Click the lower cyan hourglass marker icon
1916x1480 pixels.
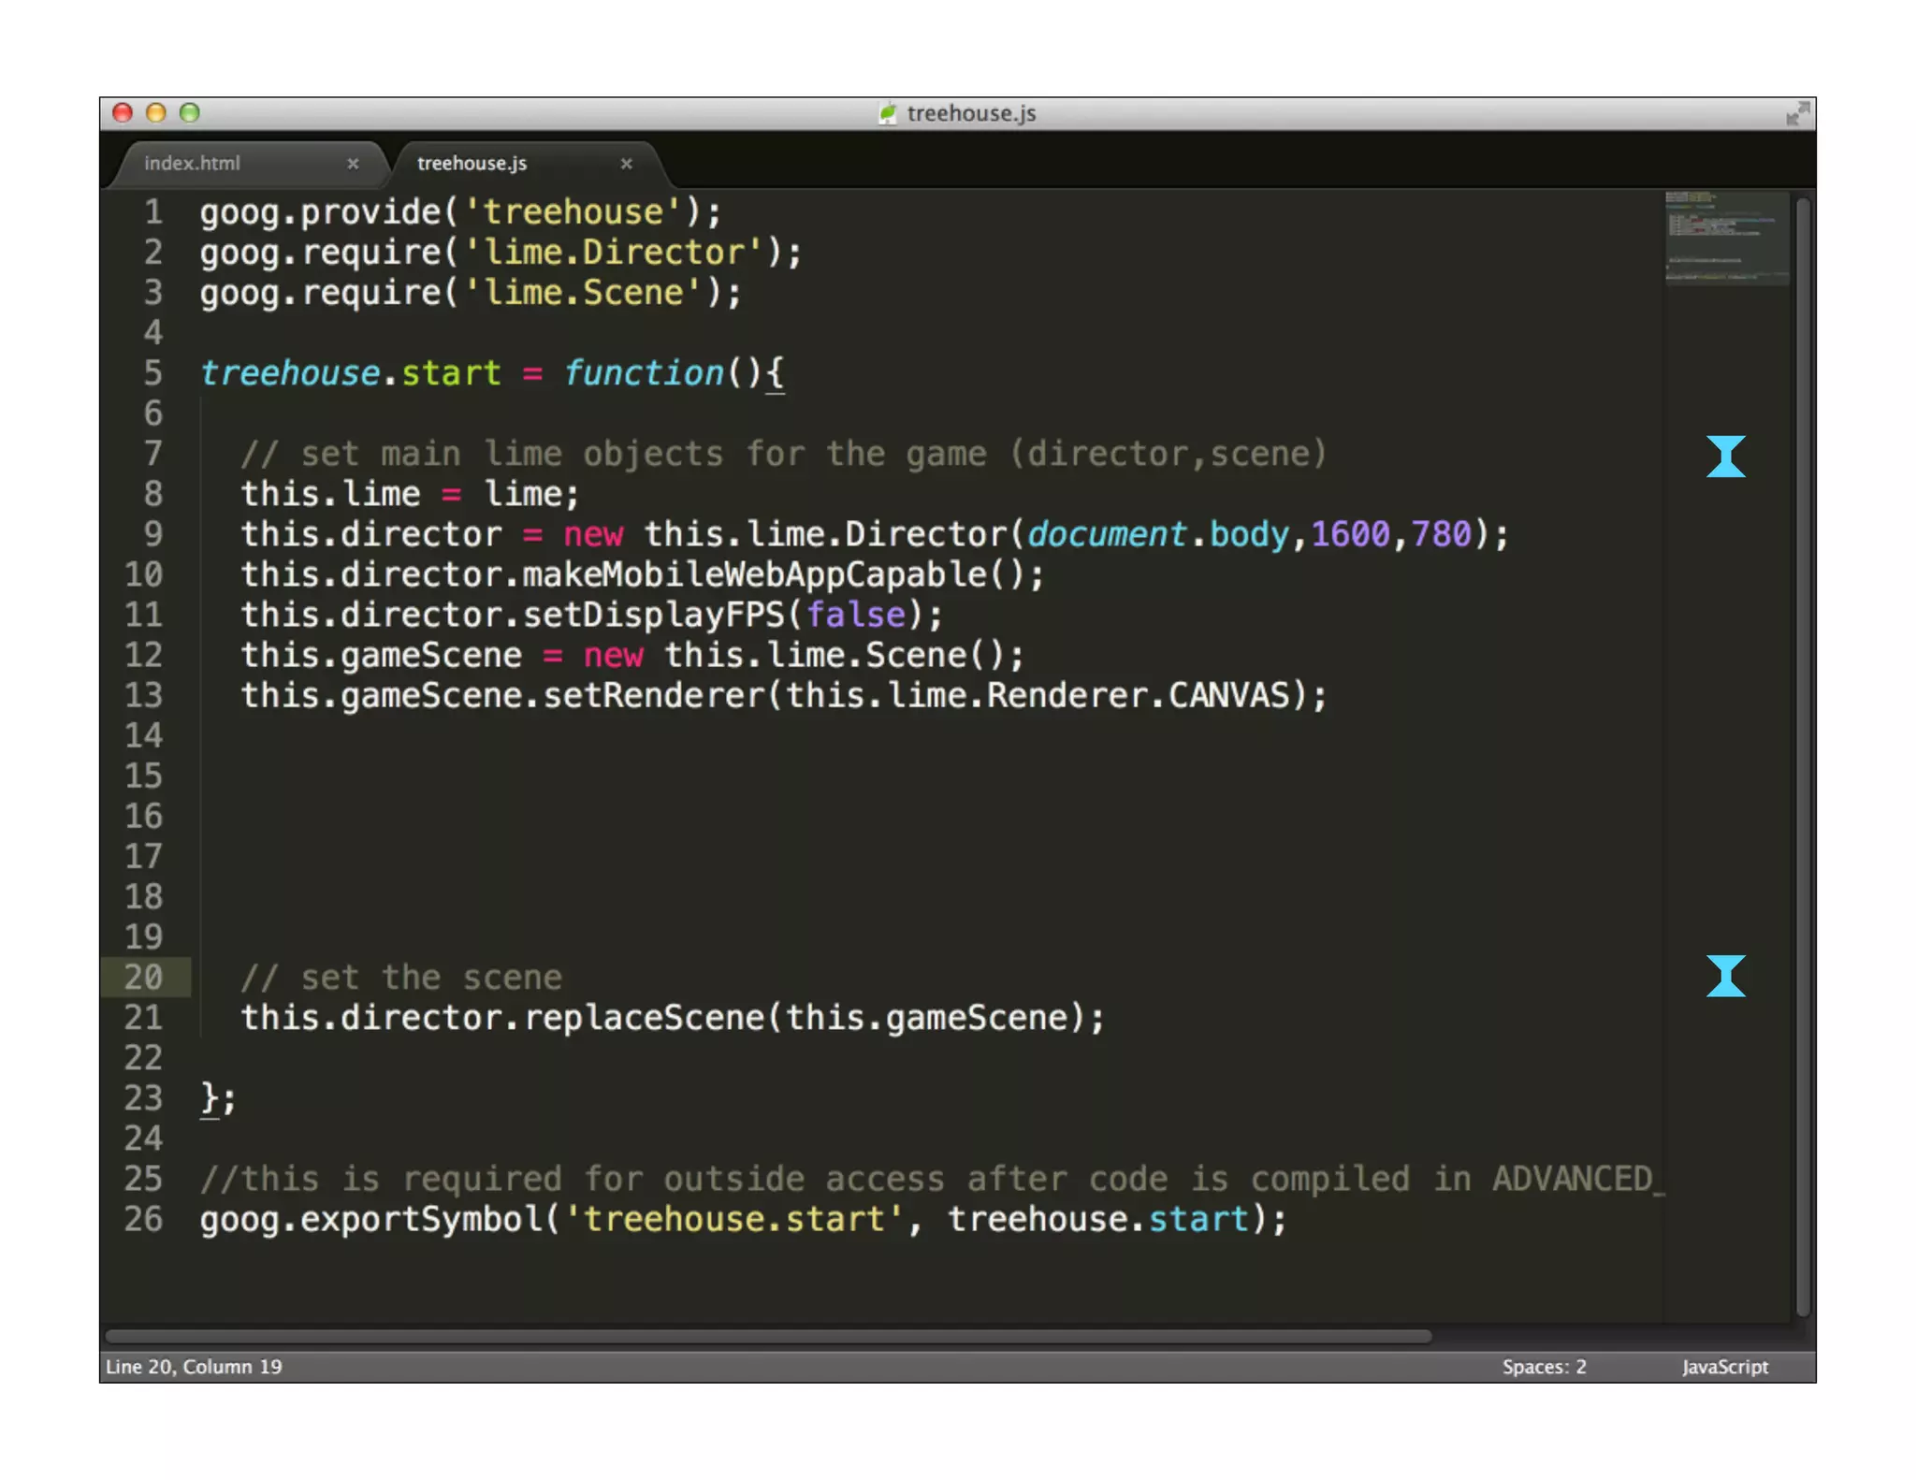tap(1724, 976)
